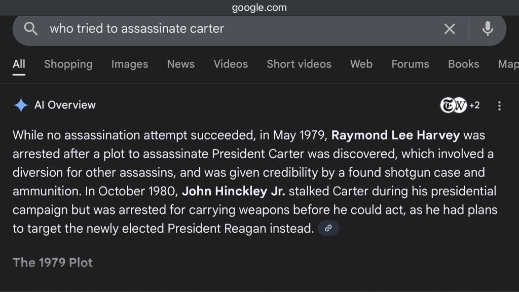
Task: Open the News tab
Action: 181,64
